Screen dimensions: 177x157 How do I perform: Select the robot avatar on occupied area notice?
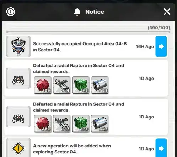click(18, 46)
